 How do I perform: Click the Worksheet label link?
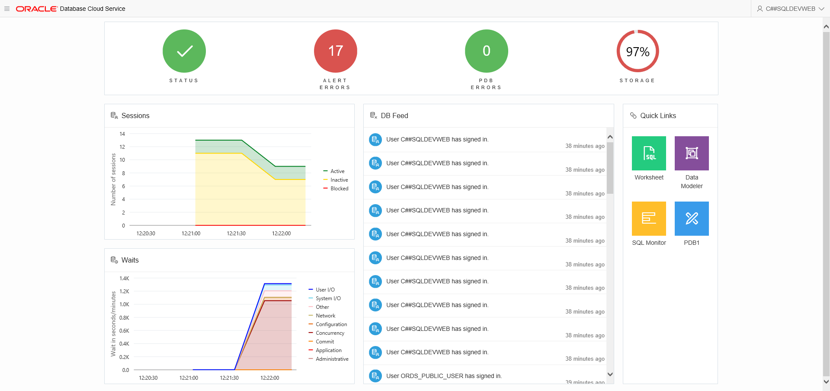(x=649, y=177)
